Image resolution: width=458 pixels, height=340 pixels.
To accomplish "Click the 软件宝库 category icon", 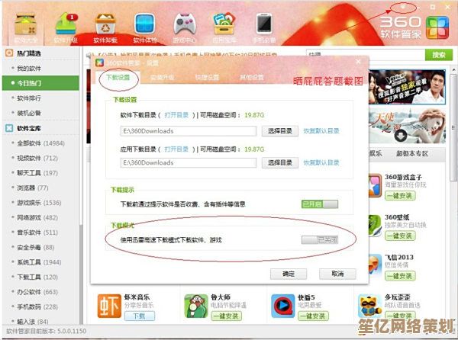I will click(x=9, y=128).
